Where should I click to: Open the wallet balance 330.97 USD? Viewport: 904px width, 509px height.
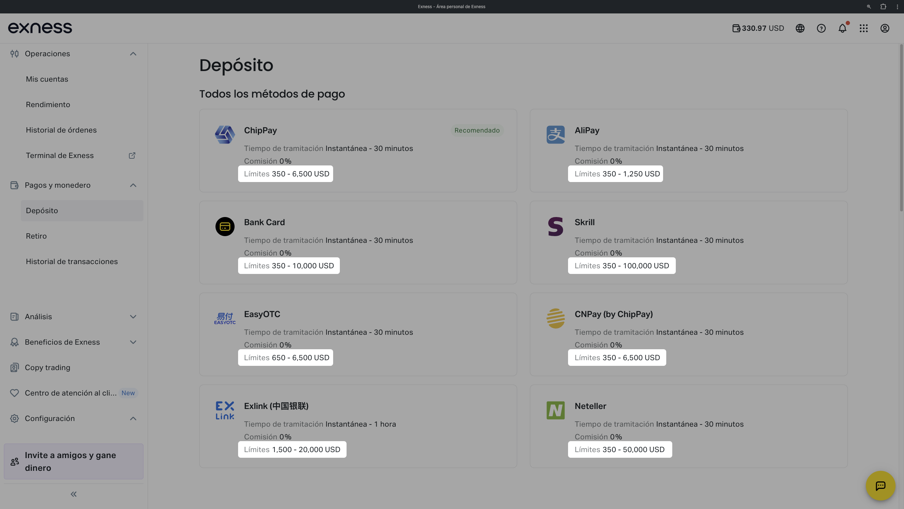(x=758, y=28)
